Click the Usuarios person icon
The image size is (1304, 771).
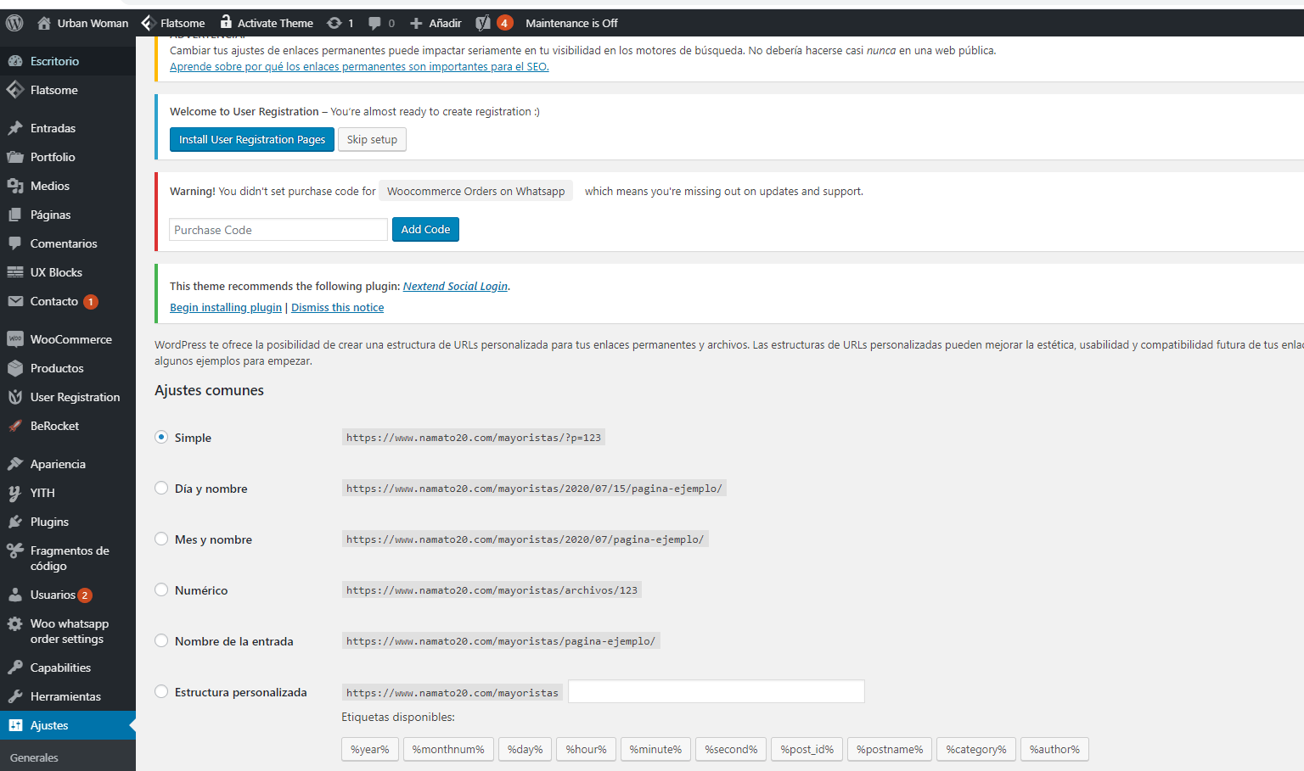pos(15,595)
